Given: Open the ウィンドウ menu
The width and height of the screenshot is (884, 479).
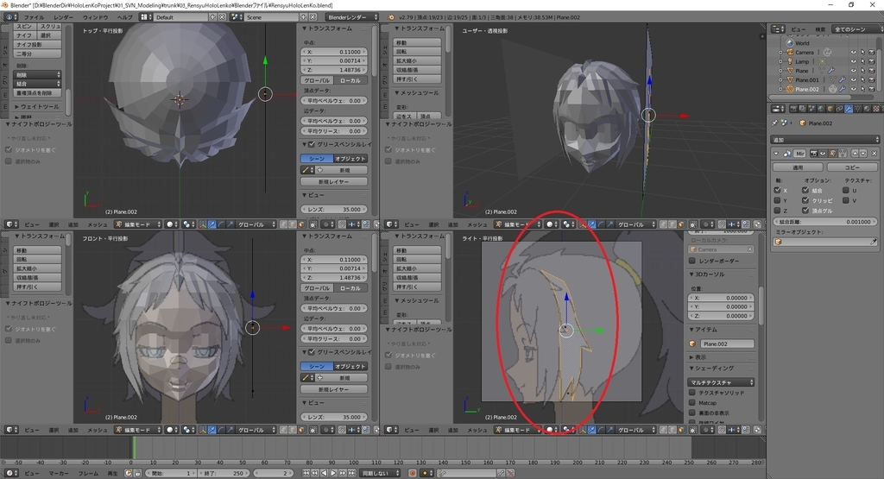Looking at the screenshot, I should (x=95, y=17).
